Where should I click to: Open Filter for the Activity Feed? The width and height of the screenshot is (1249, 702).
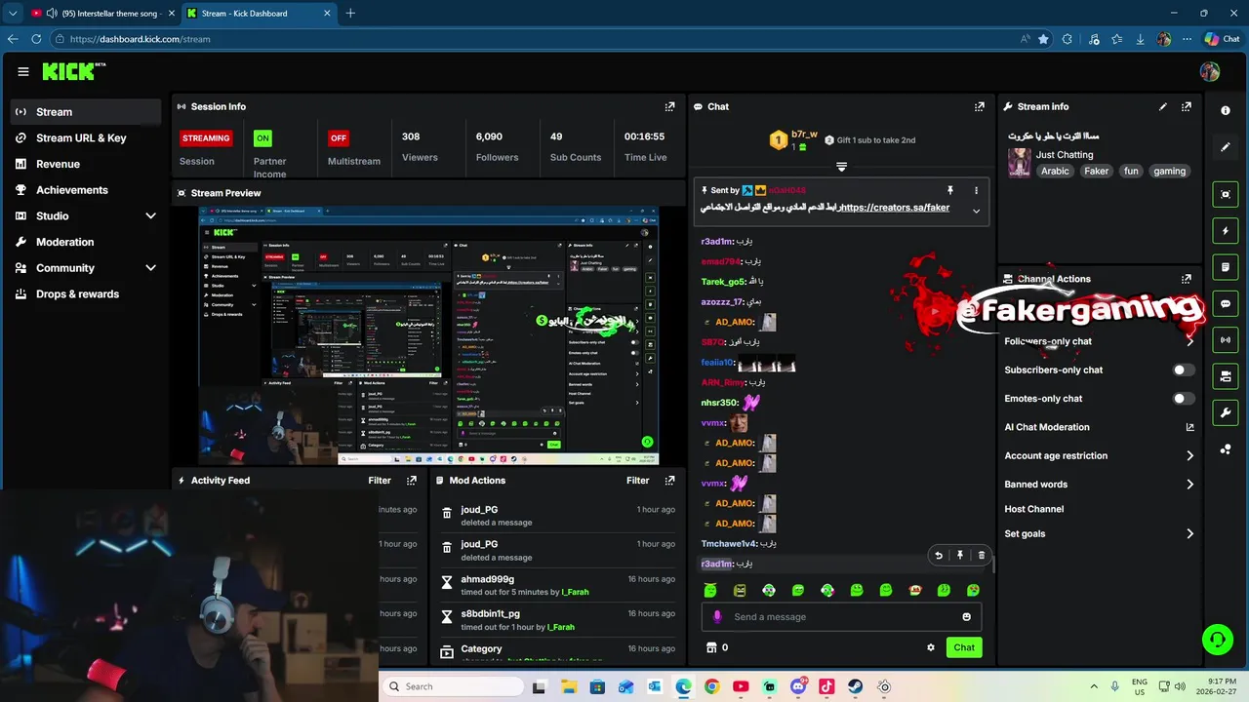point(380,480)
